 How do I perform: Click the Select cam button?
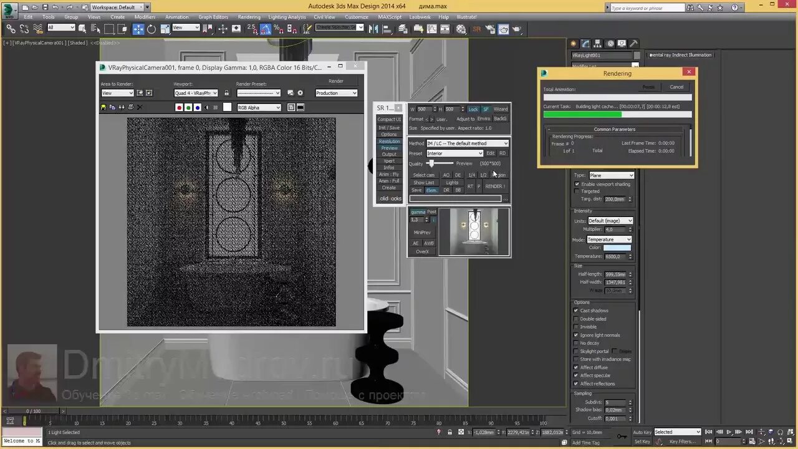[424, 175]
